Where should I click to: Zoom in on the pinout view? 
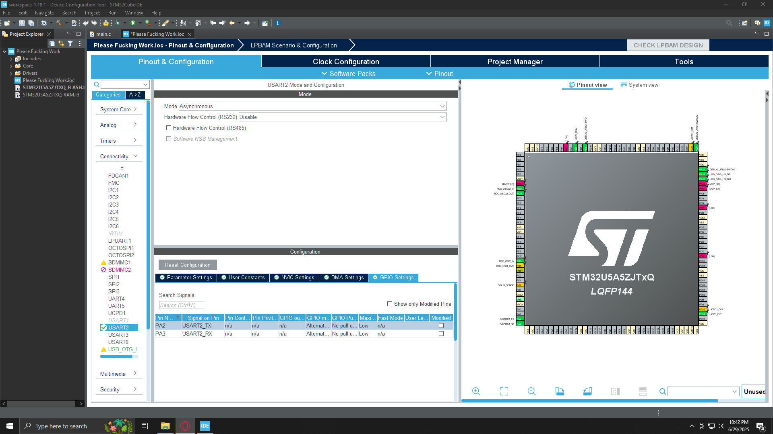tap(476, 391)
